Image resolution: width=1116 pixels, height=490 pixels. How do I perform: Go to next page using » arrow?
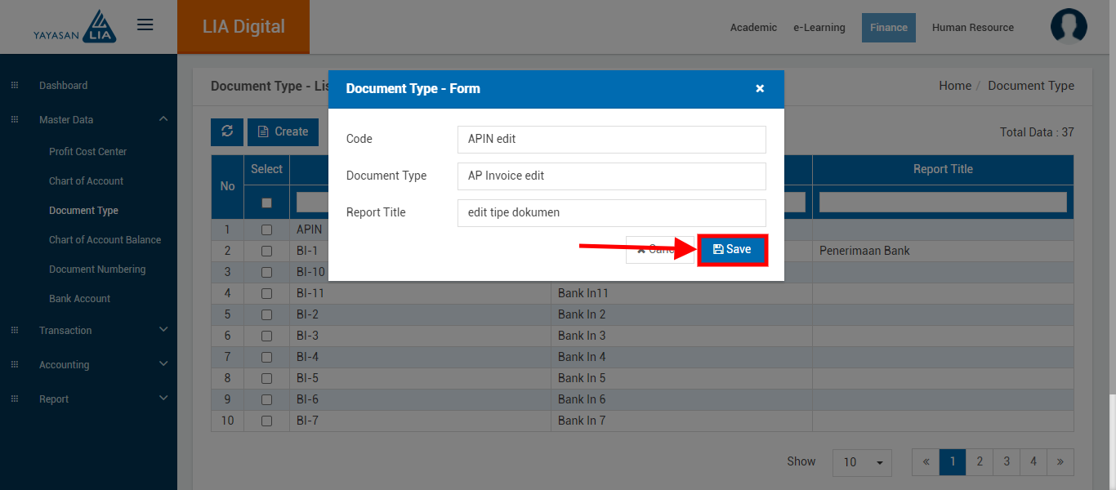[x=1060, y=461]
